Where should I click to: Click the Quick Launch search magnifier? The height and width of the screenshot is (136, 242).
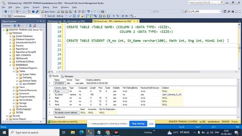click(x=222, y=2)
